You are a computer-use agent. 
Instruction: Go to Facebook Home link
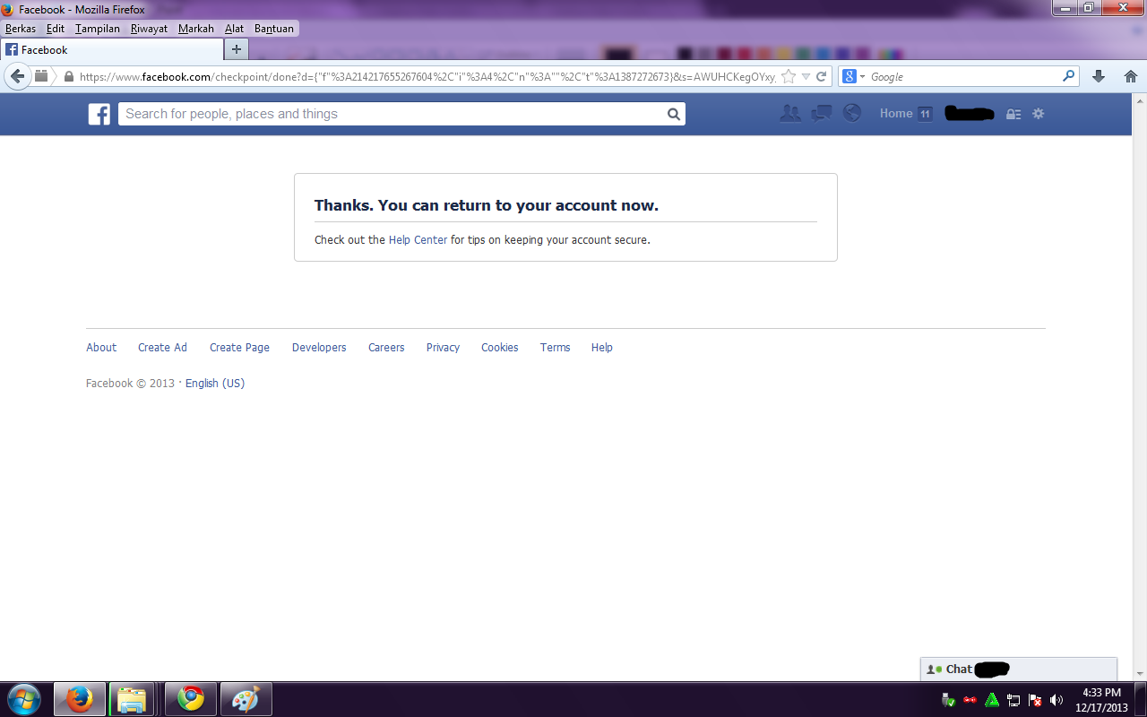click(x=896, y=113)
